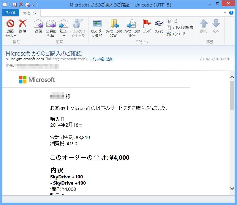Click the コピー command in ribbon

[x=173, y=21]
